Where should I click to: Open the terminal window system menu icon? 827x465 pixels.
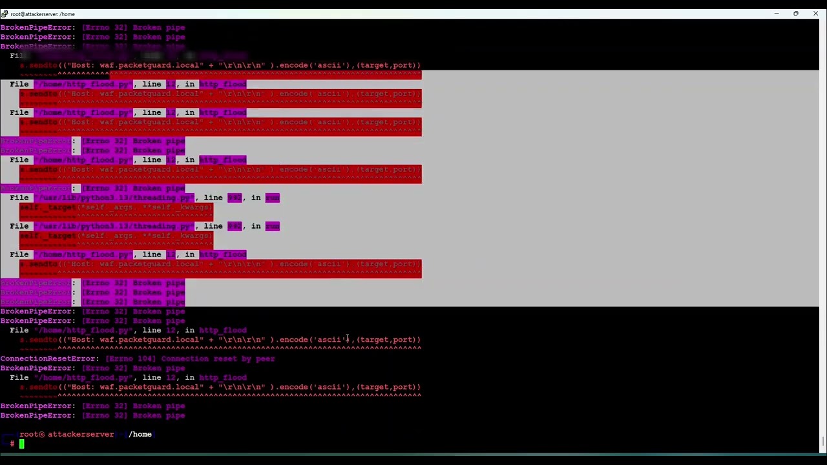[5, 14]
